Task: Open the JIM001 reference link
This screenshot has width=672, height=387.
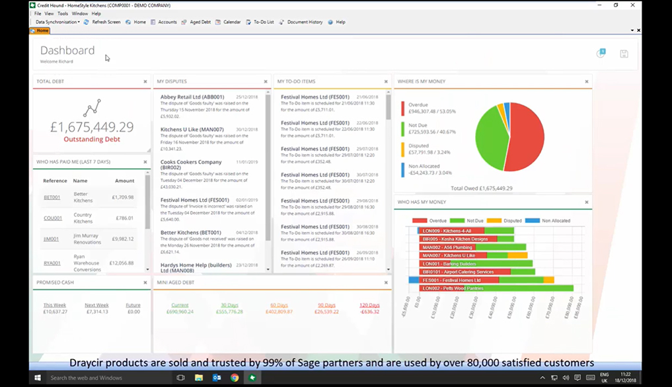Action: click(x=51, y=239)
